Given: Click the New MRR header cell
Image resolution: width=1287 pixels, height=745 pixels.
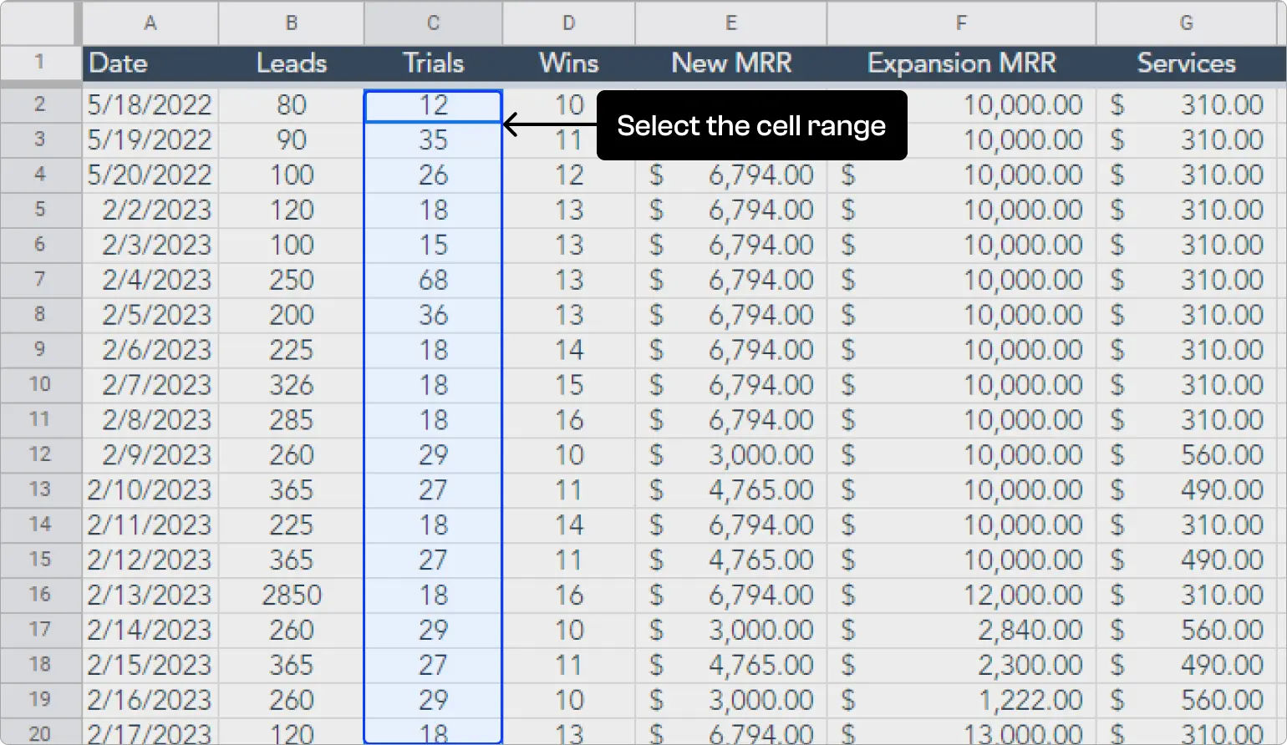Looking at the screenshot, I should pos(730,63).
